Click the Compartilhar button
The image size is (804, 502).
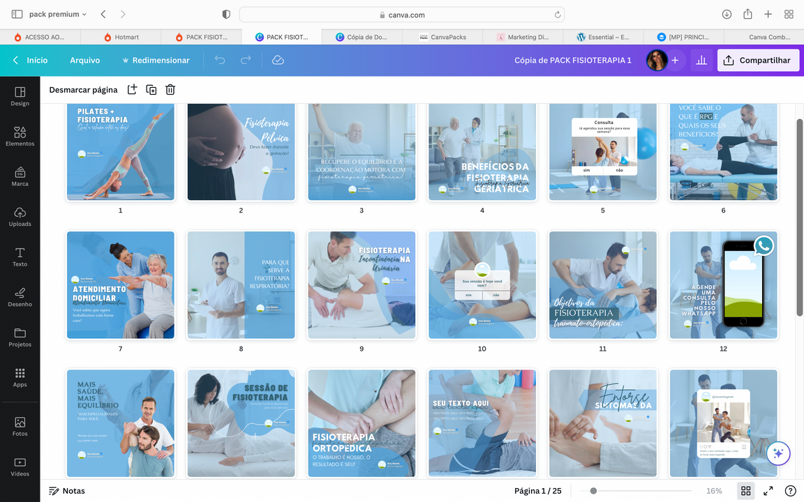tap(758, 61)
